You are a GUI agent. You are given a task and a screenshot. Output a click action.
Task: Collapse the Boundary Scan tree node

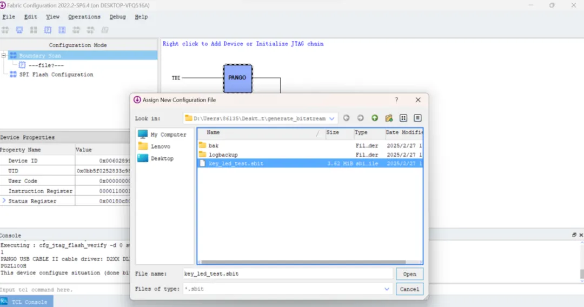coord(4,56)
